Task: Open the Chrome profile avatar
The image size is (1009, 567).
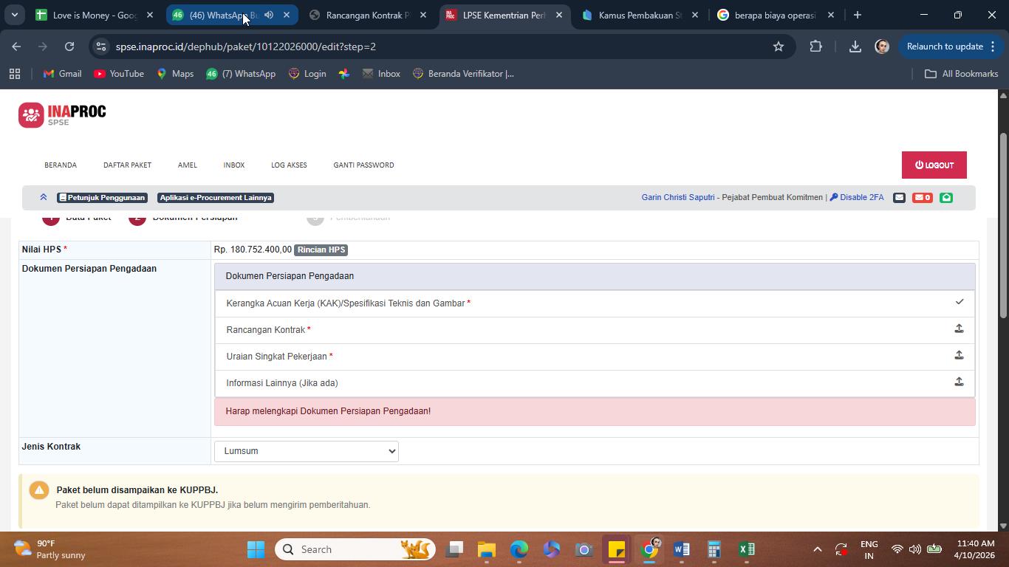Action: click(882, 47)
